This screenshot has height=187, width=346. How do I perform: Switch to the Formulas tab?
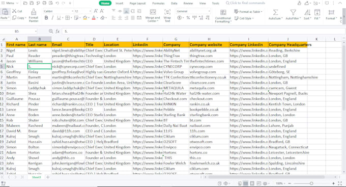158,4
